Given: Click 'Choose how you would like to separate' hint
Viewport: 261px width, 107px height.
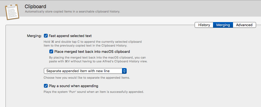Looking at the screenshot, I should (x=87, y=78).
